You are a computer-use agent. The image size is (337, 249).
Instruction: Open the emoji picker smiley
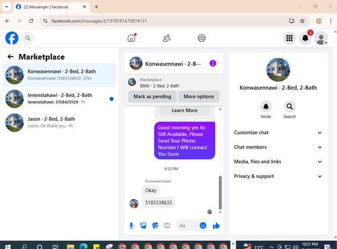pyautogui.click(x=203, y=225)
